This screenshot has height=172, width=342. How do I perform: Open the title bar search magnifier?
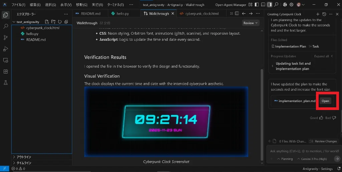276,5
